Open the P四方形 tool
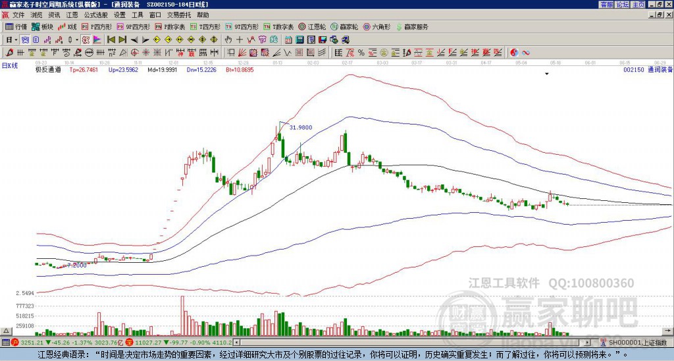 [97, 26]
